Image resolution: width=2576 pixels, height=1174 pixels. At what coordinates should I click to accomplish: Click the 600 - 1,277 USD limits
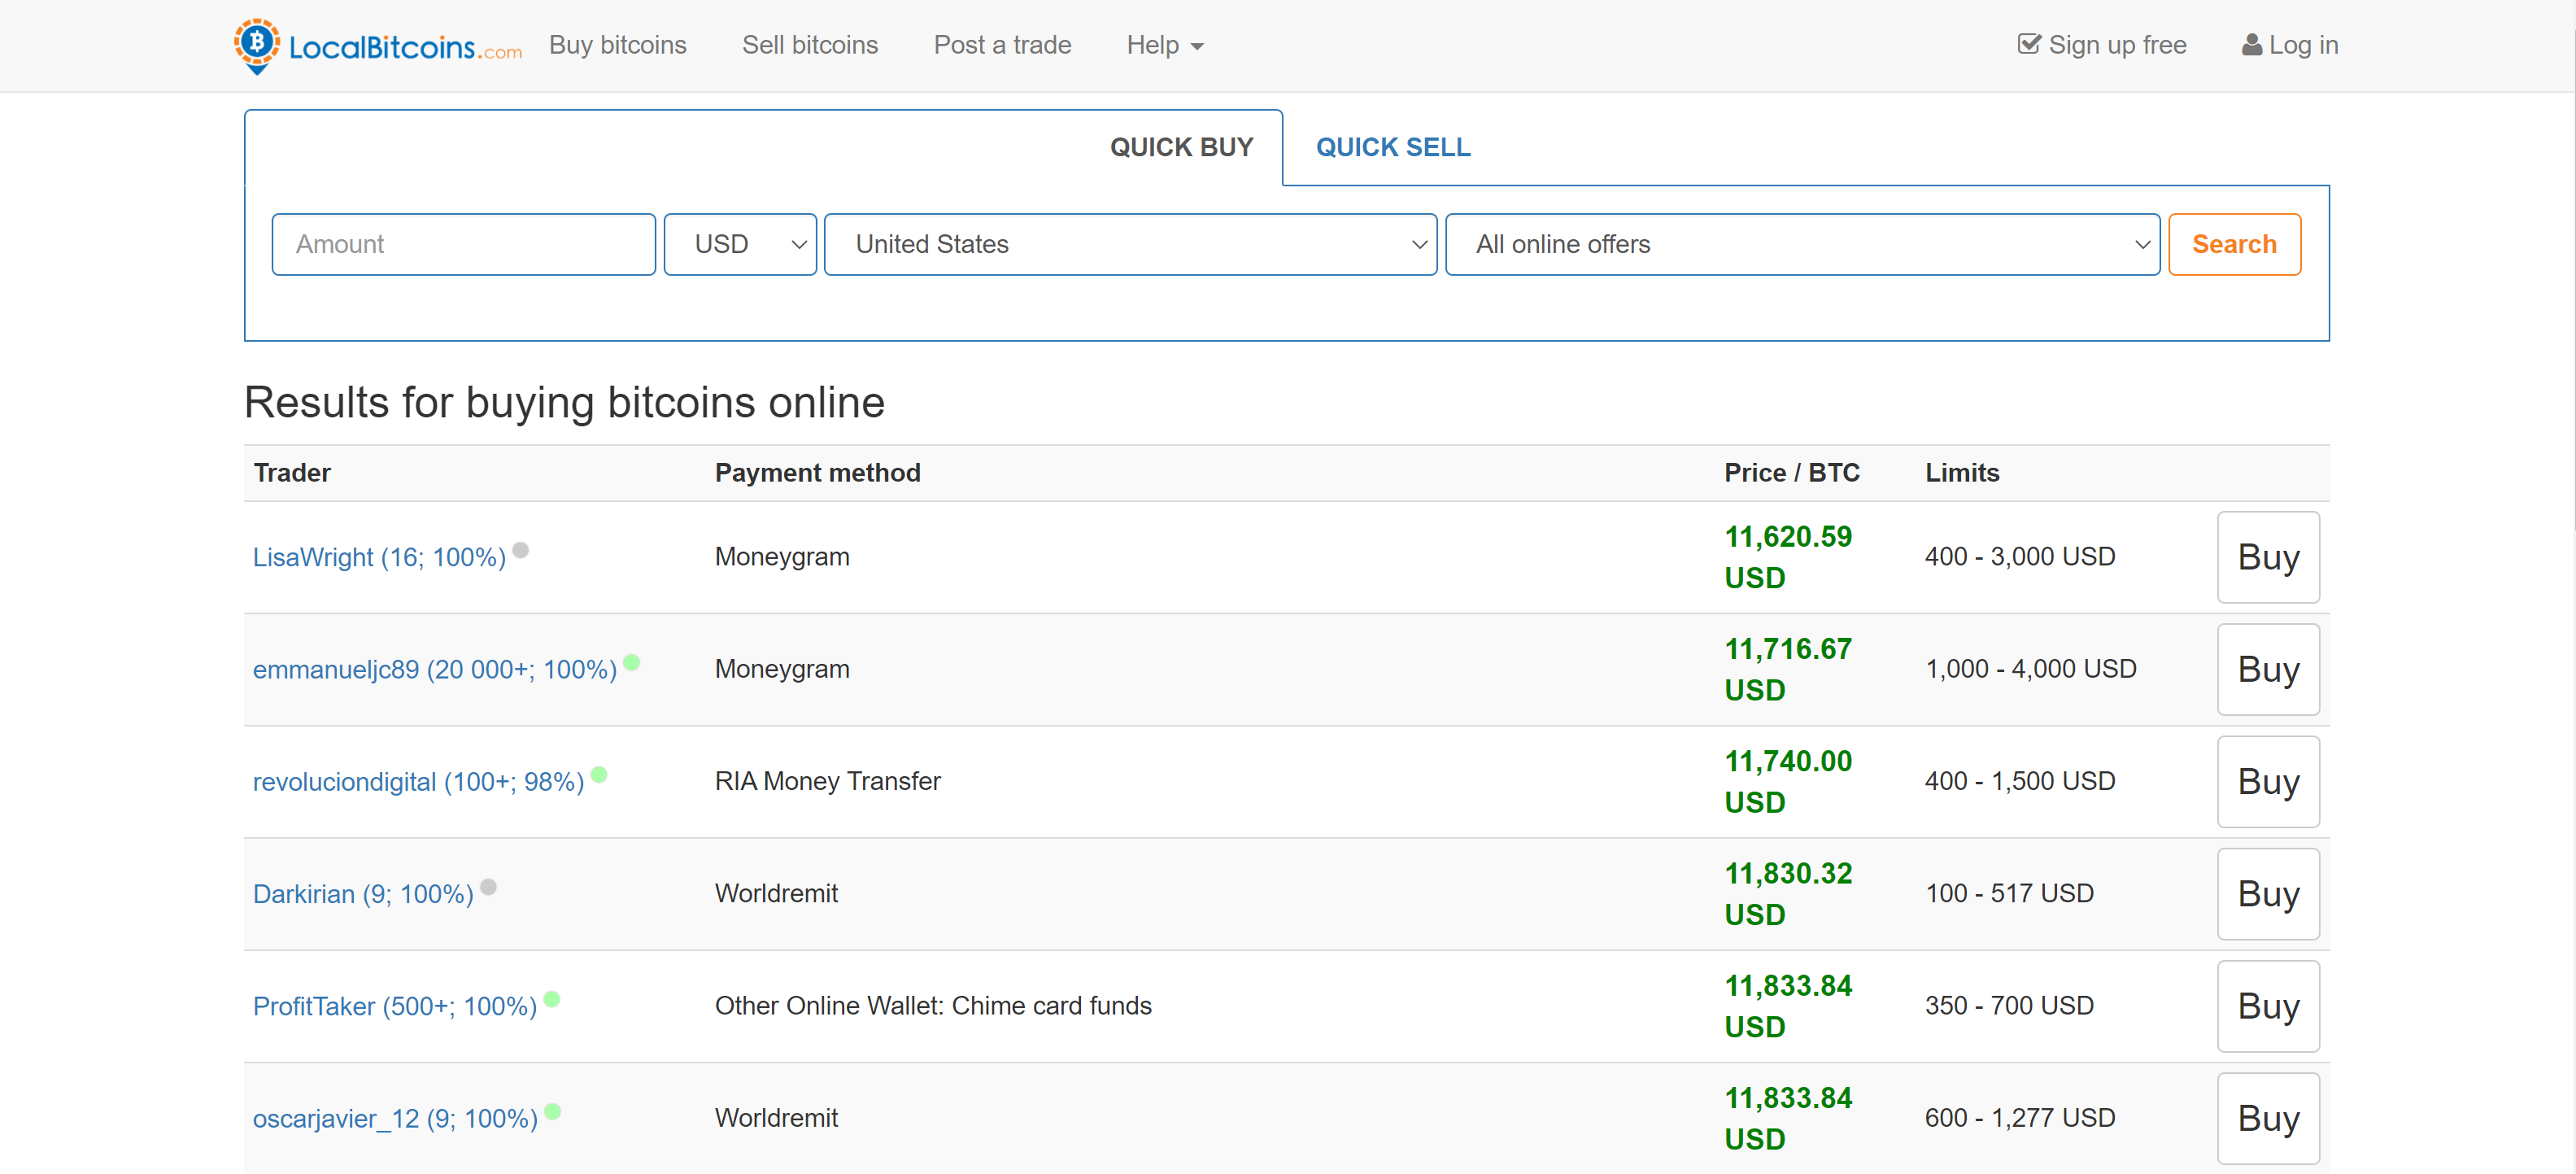(x=2019, y=1118)
